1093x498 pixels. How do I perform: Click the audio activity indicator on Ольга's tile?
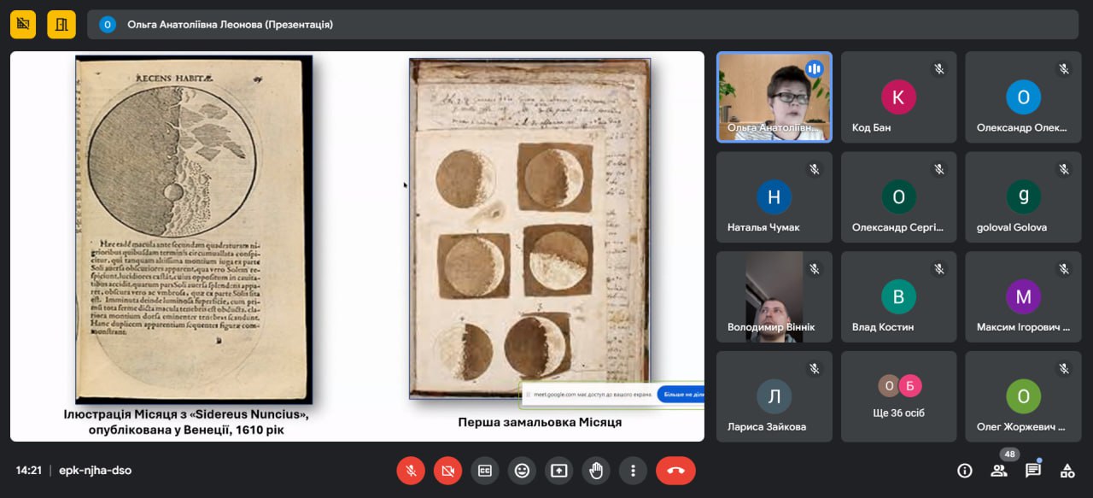815,68
